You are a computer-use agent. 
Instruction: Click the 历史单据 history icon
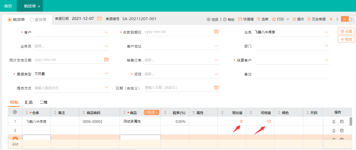pos(309,19)
